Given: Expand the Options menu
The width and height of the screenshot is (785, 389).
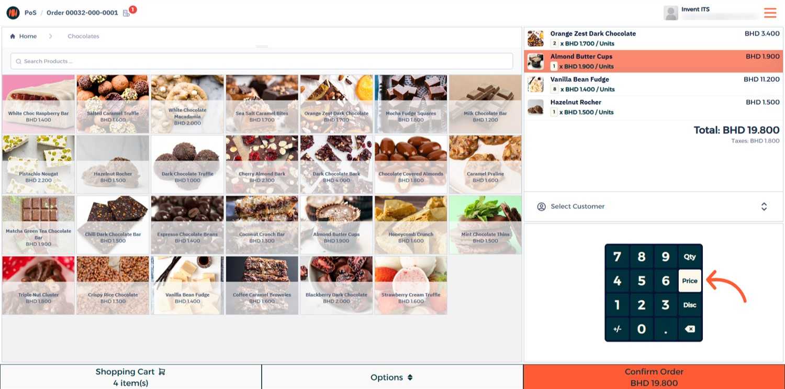Looking at the screenshot, I should tap(392, 377).
